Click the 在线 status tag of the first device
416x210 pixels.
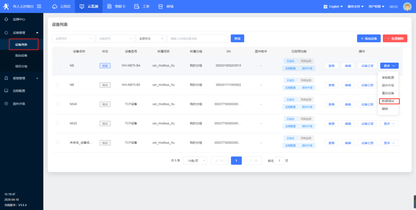click(x=105, y=66)
